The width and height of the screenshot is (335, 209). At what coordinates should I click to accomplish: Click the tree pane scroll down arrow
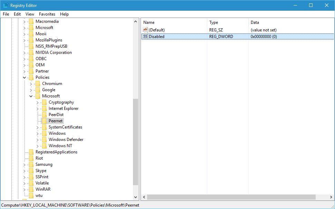[x=135, y=197]
